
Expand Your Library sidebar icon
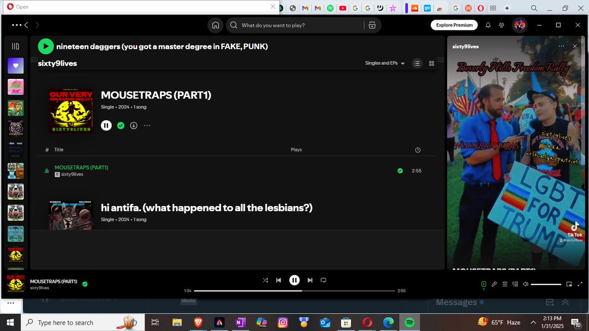pos(16,46)
